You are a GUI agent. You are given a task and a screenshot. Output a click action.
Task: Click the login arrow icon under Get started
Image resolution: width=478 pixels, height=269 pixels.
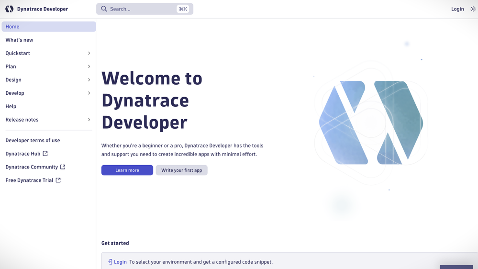(x=110, y=262)
